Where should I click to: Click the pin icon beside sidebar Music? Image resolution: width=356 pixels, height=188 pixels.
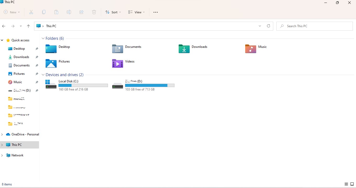(37, 82)
